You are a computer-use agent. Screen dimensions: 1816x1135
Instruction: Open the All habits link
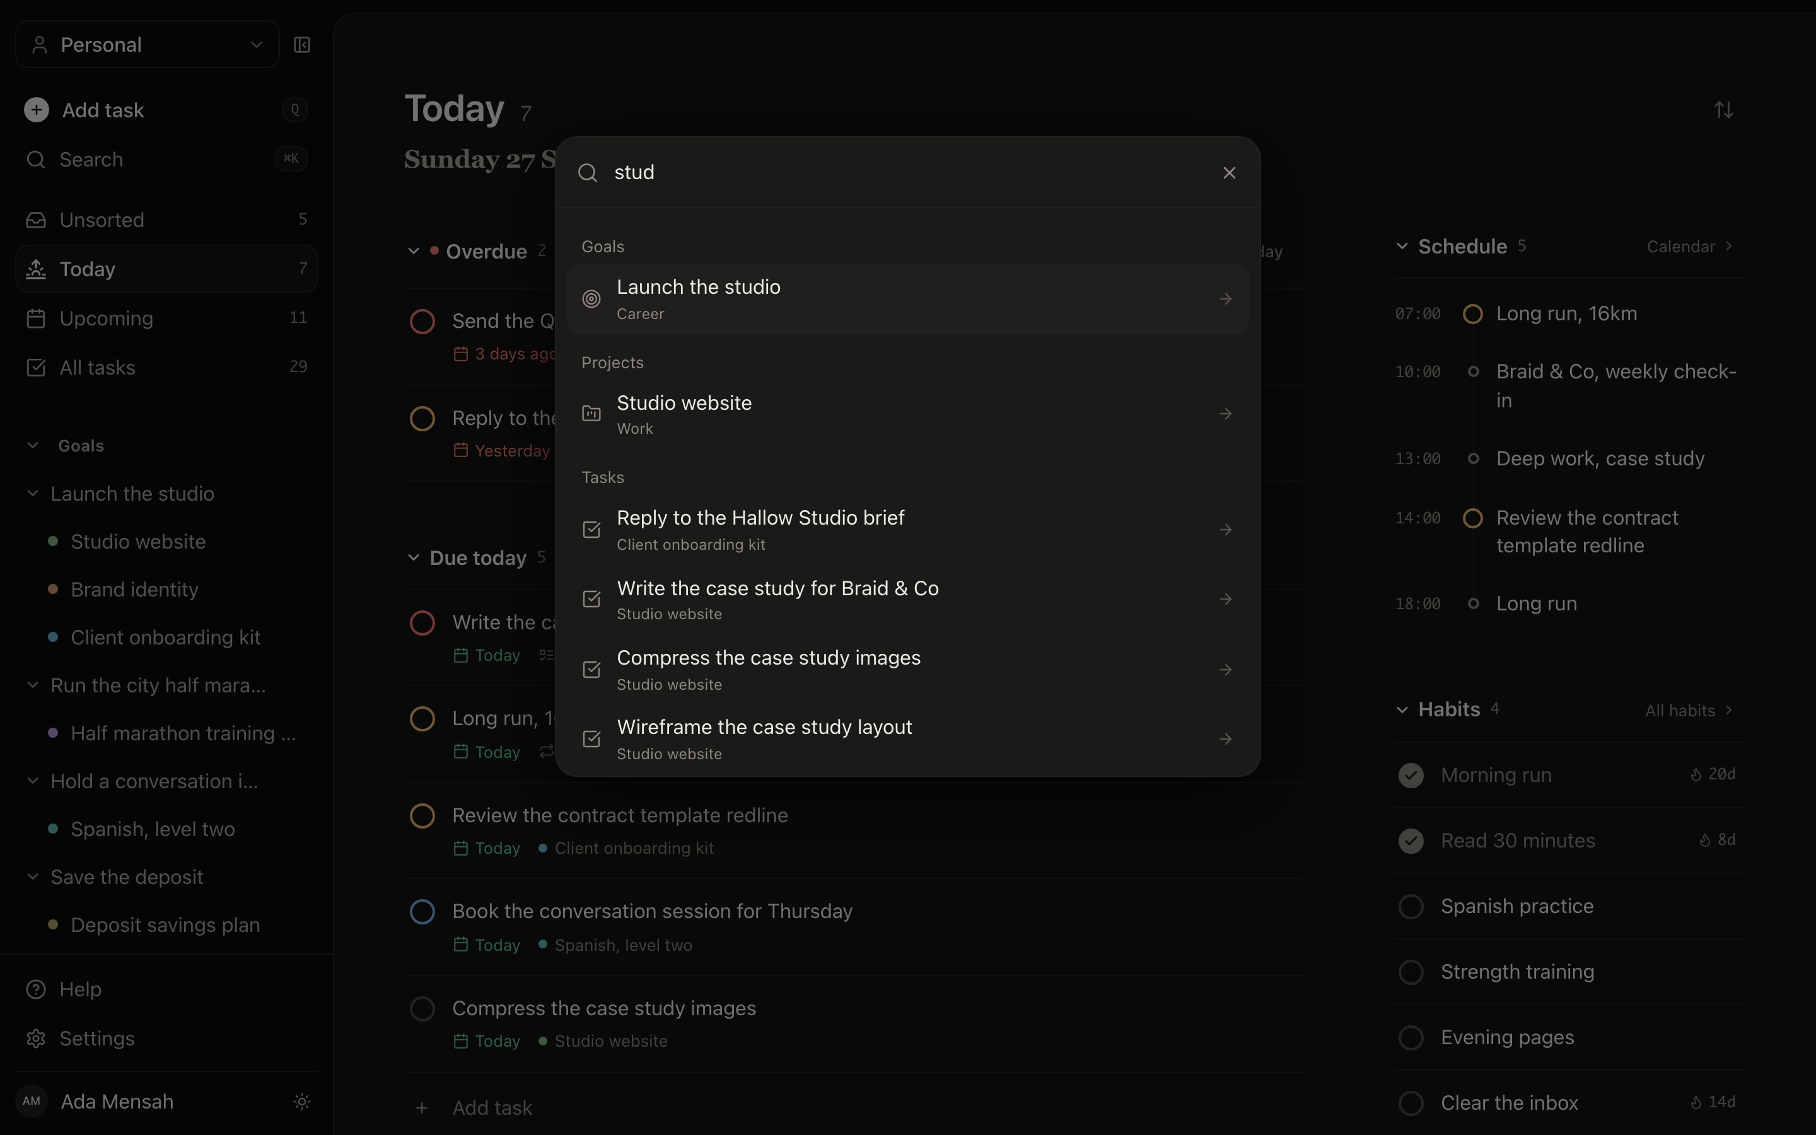1689,710
